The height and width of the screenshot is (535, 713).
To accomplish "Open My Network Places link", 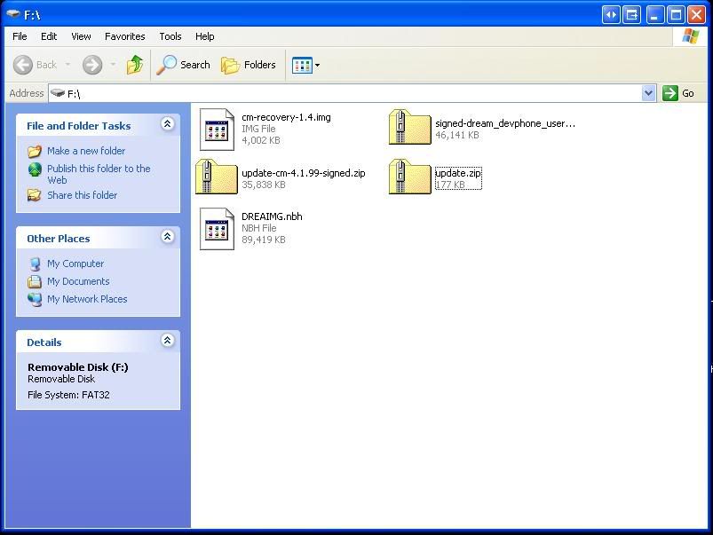I will 87,299.
